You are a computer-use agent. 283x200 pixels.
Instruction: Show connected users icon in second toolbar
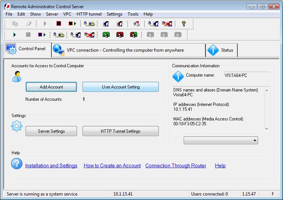coord(75,35)
